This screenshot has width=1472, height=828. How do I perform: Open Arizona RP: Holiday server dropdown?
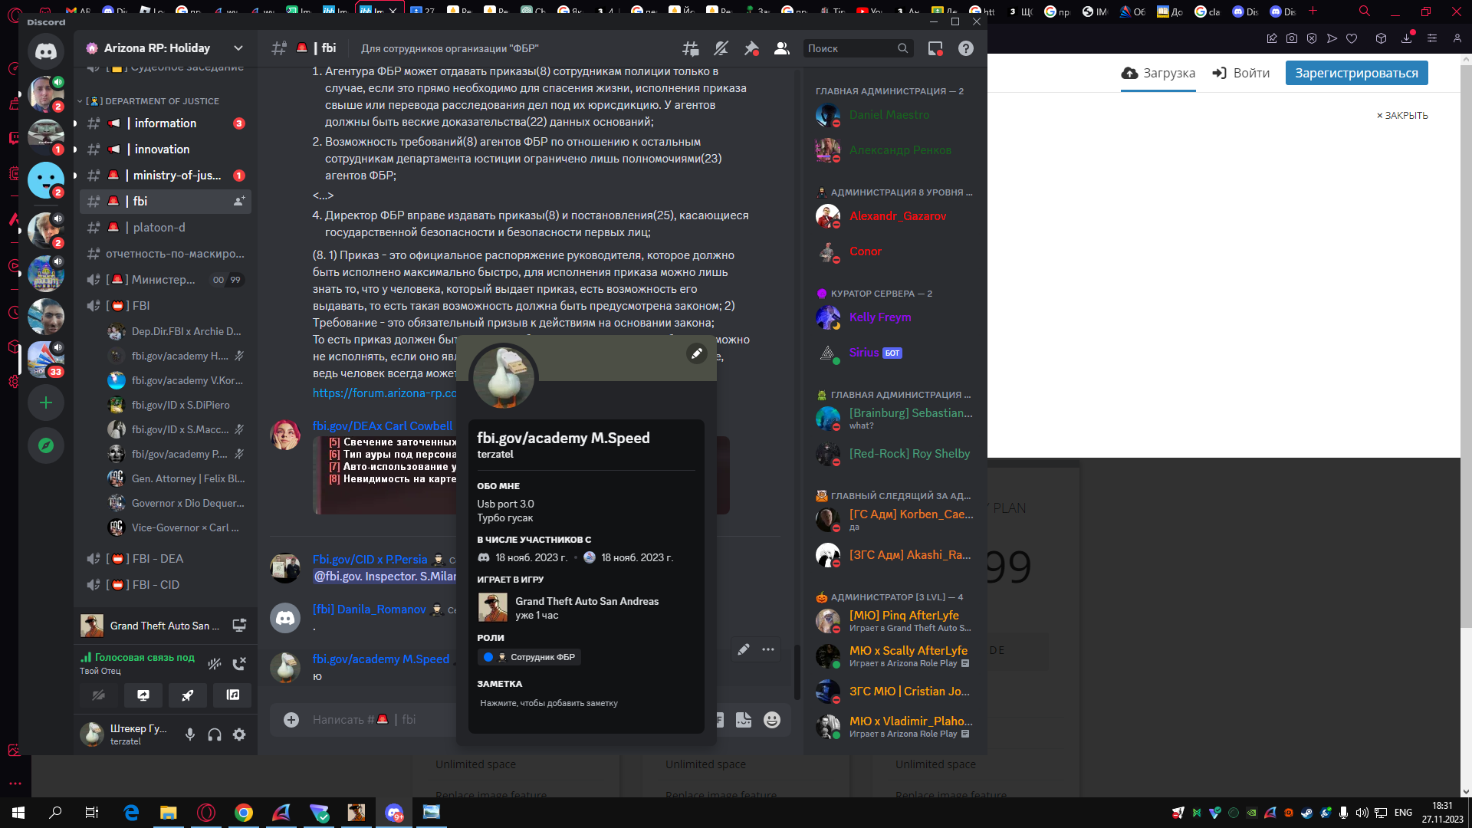point(238,48)
